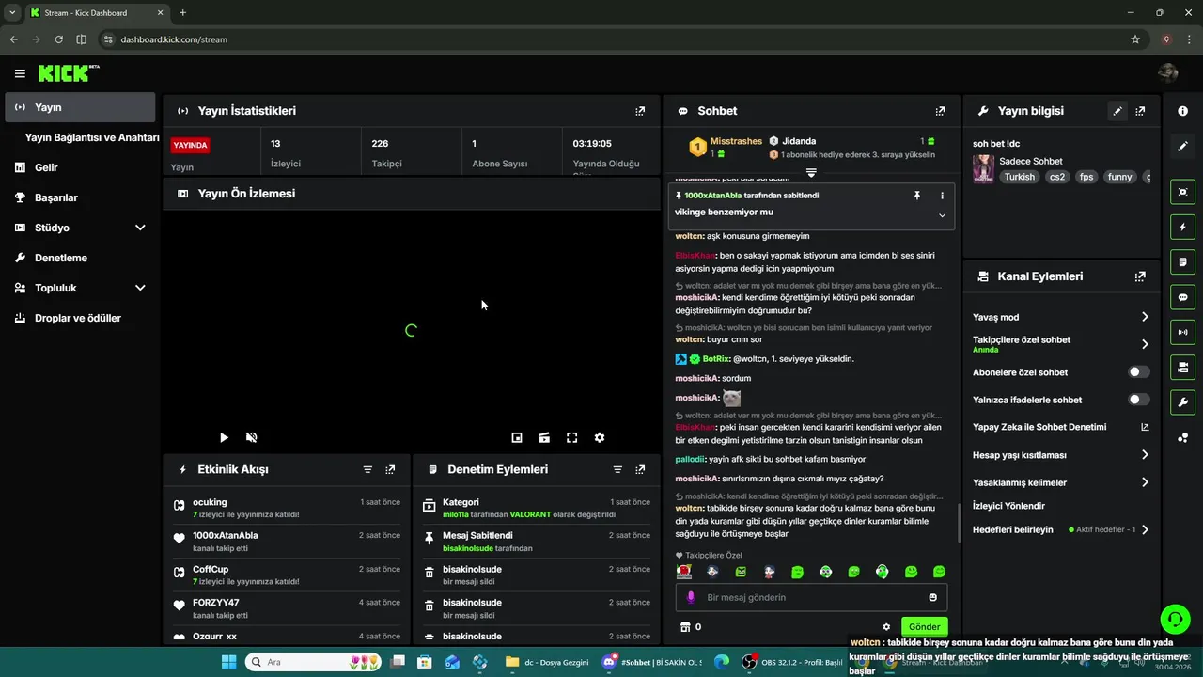Open the info icon in right rail
The image size is (1203, 677).
[x=1182, y=111]
